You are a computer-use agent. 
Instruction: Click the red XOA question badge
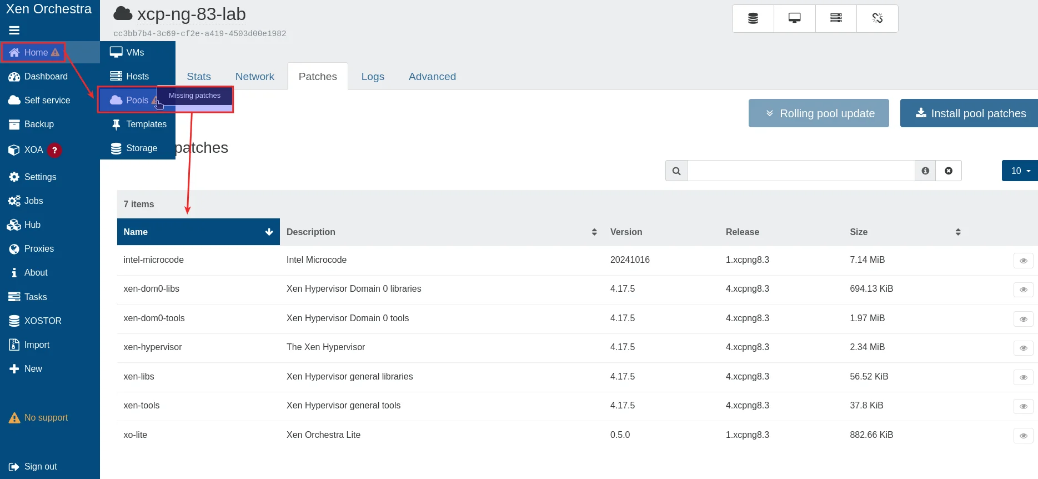[x=54, y=150]
